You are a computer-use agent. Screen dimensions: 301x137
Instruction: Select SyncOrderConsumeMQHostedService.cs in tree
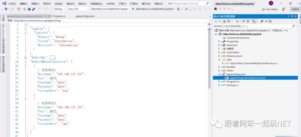tap(254, 63)
